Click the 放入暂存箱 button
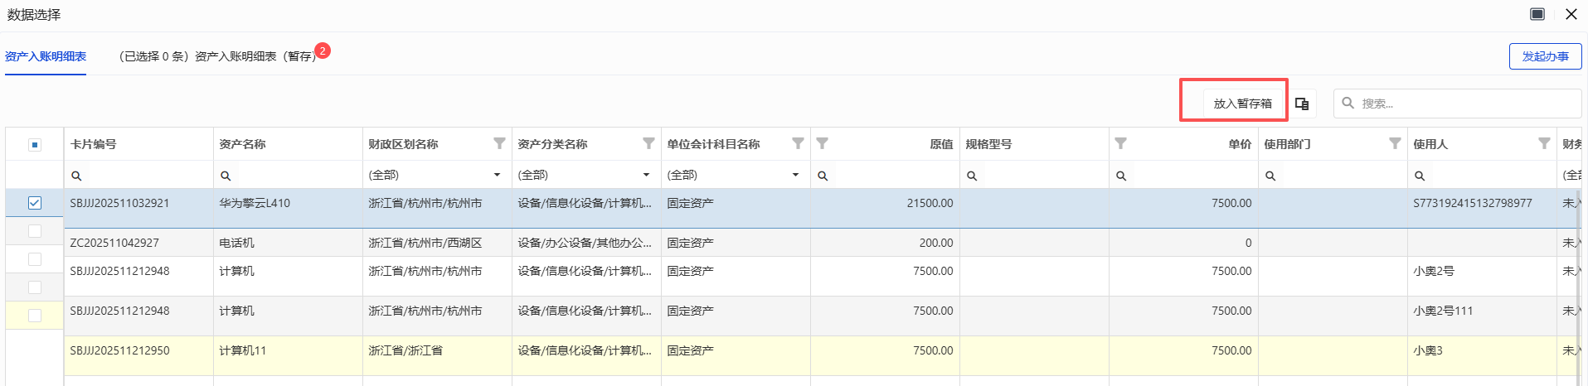The width and height of the screenshot is (1588, 386). coord(1242,104)
